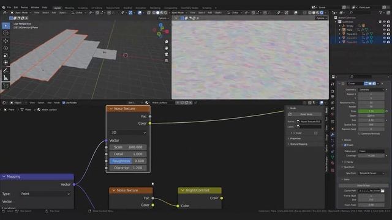
Task: Enable the Spray checkbox
Action: (345, 162)
